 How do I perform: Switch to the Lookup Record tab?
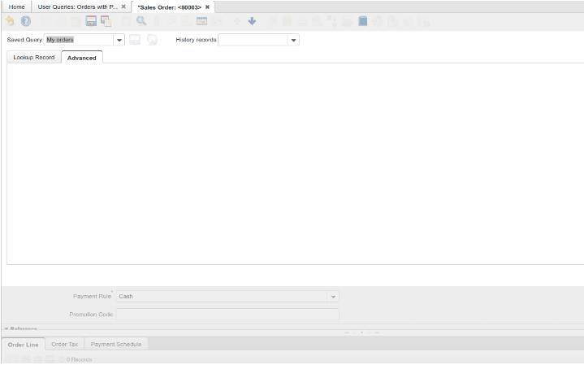(34, 57)
